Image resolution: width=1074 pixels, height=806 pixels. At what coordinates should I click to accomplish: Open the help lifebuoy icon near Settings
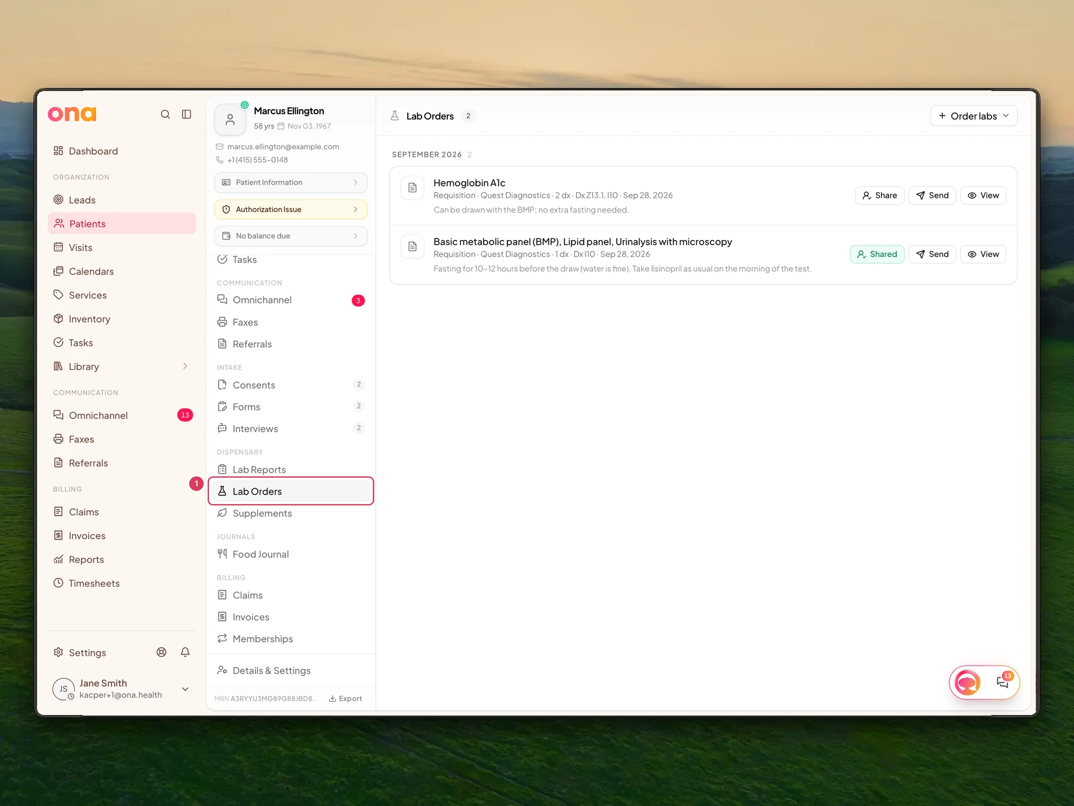point(162,652)
